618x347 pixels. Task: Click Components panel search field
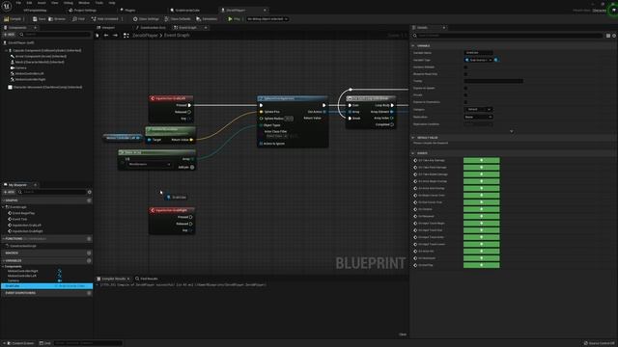pyautogui.click(x=55, y=35)
